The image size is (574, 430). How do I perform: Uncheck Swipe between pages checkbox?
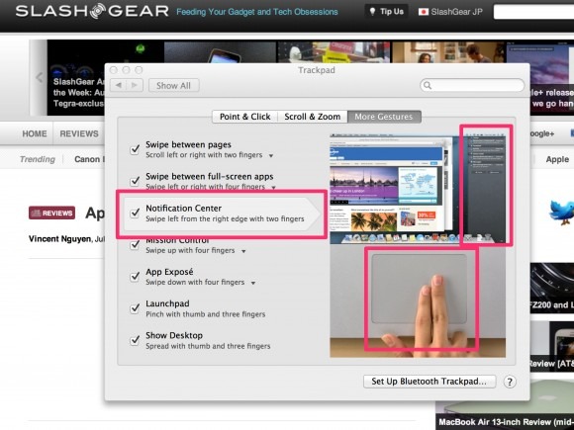[x=135, y=149]
